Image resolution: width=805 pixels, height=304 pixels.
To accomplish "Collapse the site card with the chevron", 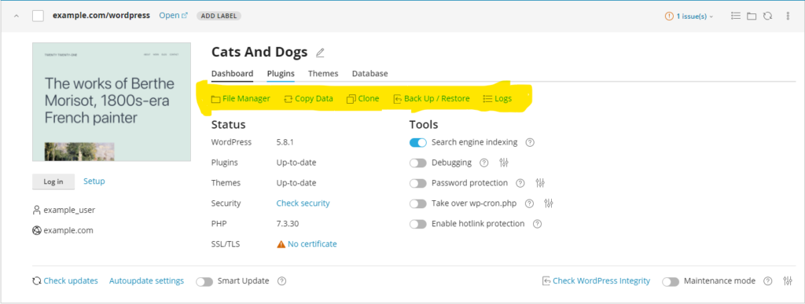I will click(17, 16).
